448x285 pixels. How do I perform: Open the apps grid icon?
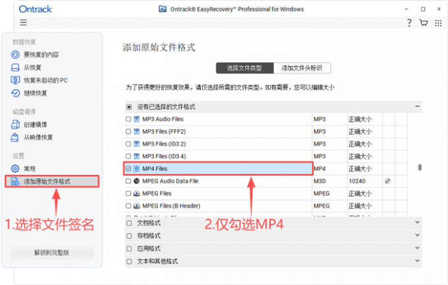438,23
